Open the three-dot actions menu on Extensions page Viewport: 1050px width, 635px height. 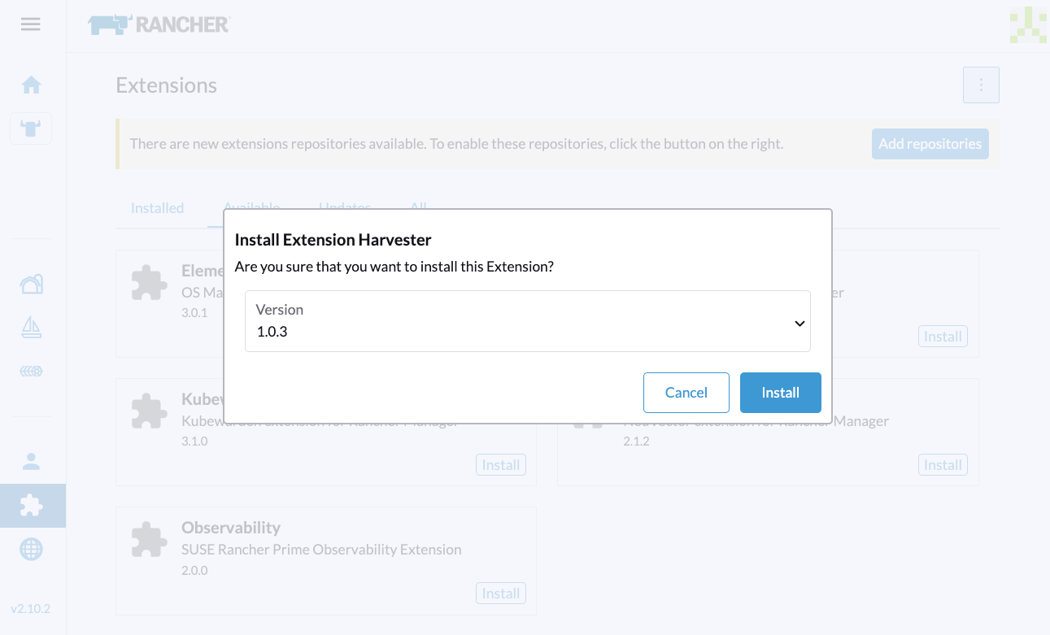click(x=981, y=84)
